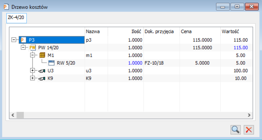Click the horizontal scrollbar thumb
Viewport: 262px width, 140px height.
click(20, 115)
